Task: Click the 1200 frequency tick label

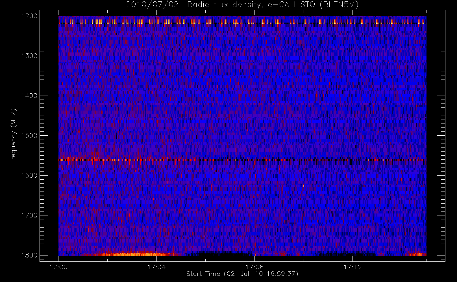Action: pos(29,16)
